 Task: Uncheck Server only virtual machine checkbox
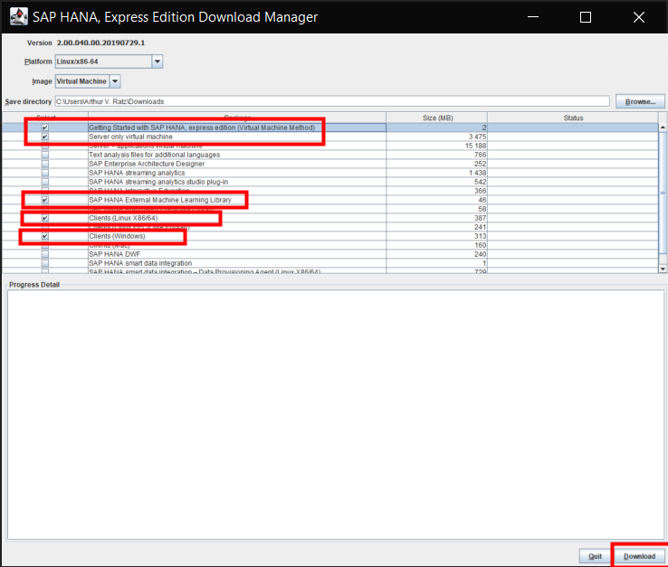[45, 137]
